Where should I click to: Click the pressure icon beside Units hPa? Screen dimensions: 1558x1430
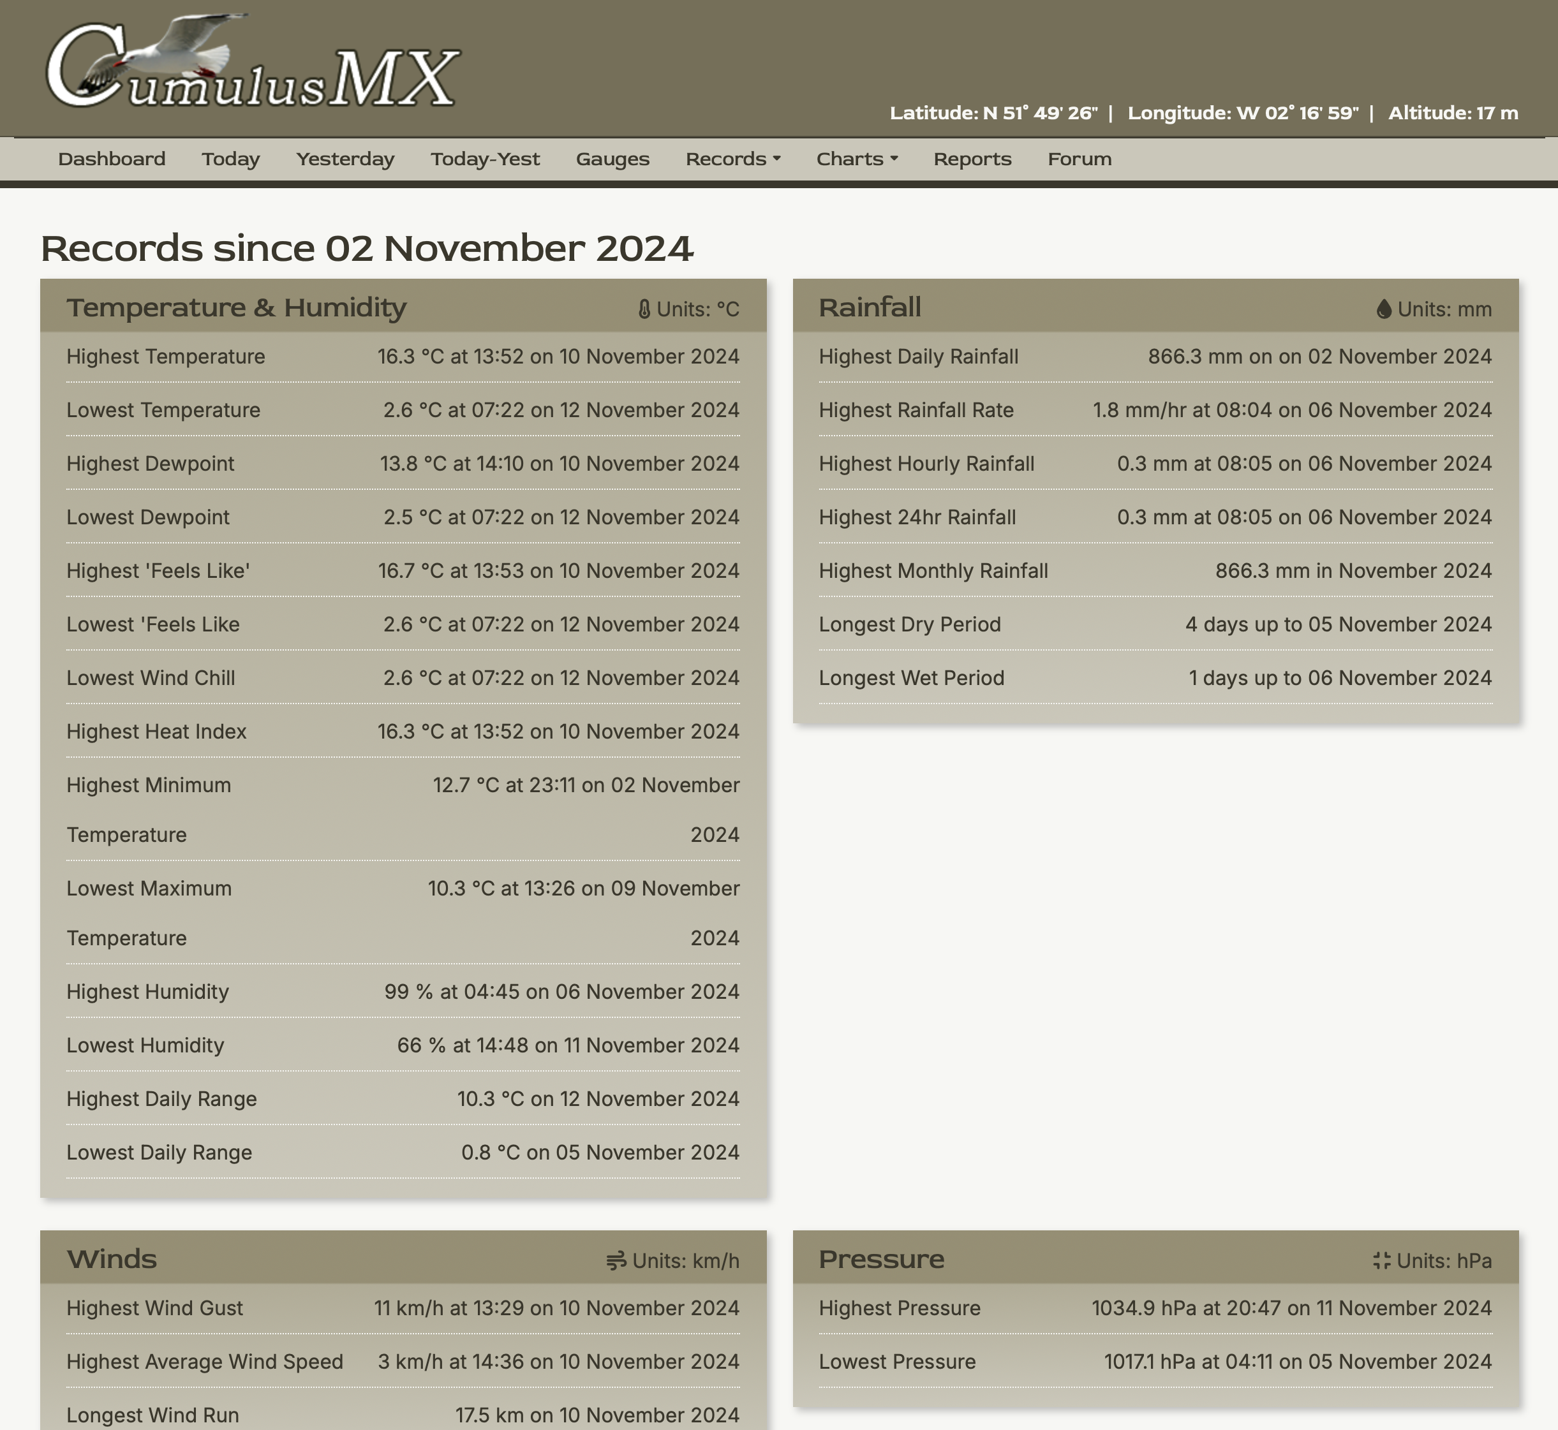pos(1381,1262)
